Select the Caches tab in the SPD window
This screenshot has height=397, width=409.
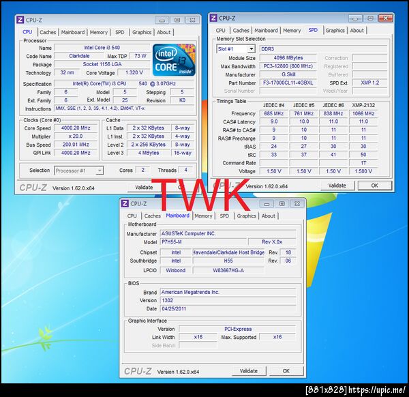pyautogui.click(x=241, y=31)
